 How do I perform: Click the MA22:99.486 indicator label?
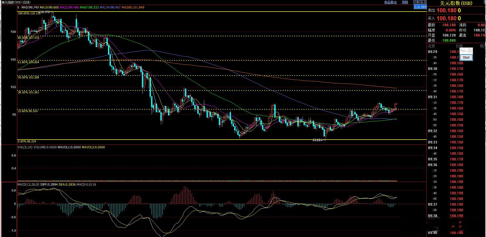tap(69, 7)
